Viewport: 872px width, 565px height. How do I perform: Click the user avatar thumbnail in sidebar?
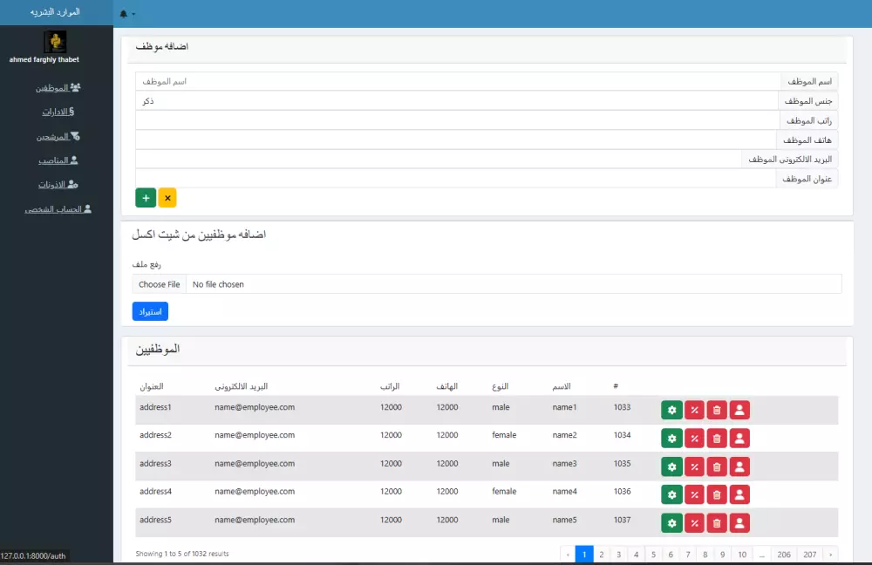tap(55, 42)
